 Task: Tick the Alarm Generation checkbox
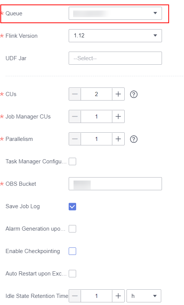(72, 229)
